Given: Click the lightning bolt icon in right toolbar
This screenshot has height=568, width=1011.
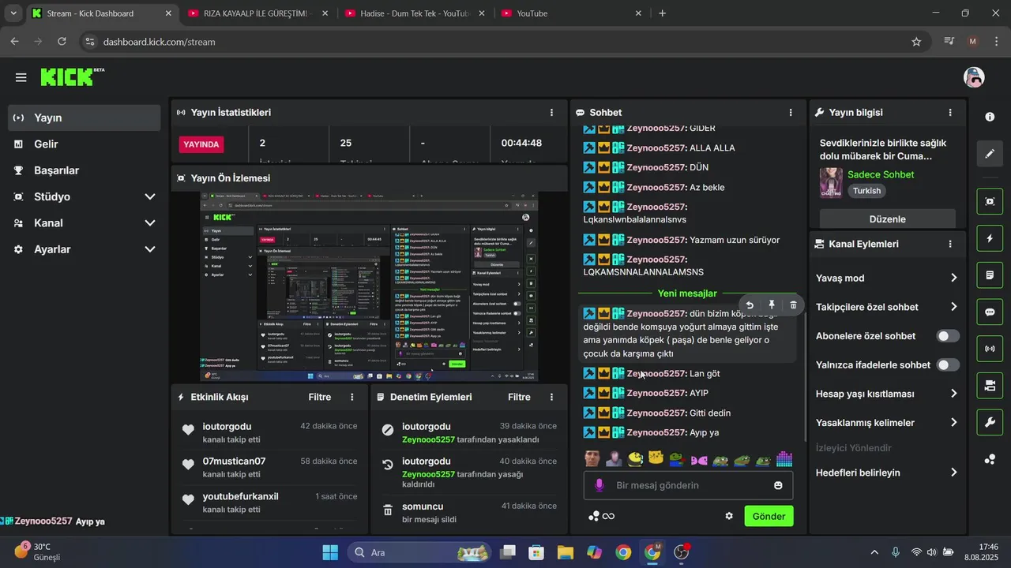Looking at the screenshot, I should [990, 238].
